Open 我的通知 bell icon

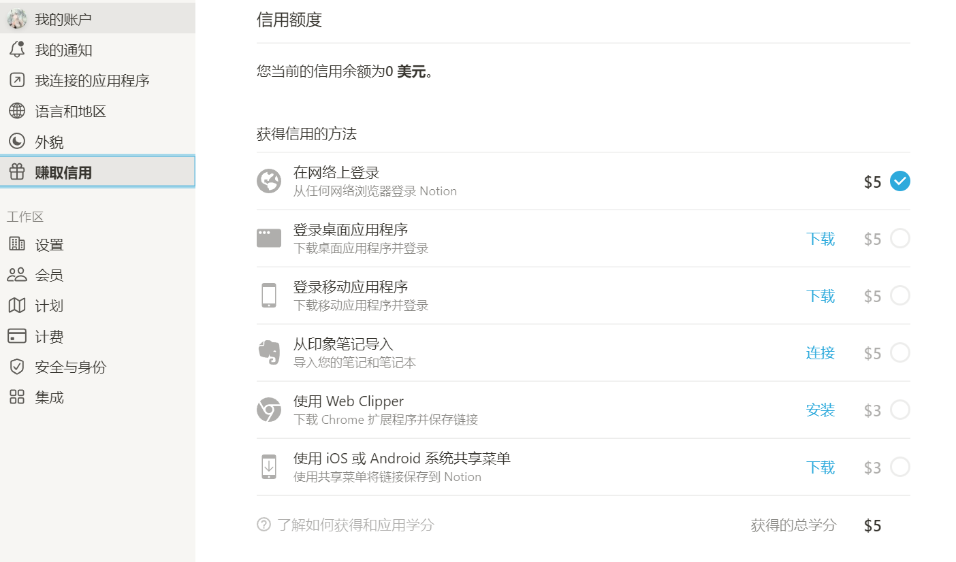pos(17,50)
